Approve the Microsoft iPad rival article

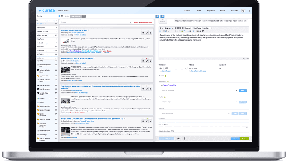coord(147,33)
